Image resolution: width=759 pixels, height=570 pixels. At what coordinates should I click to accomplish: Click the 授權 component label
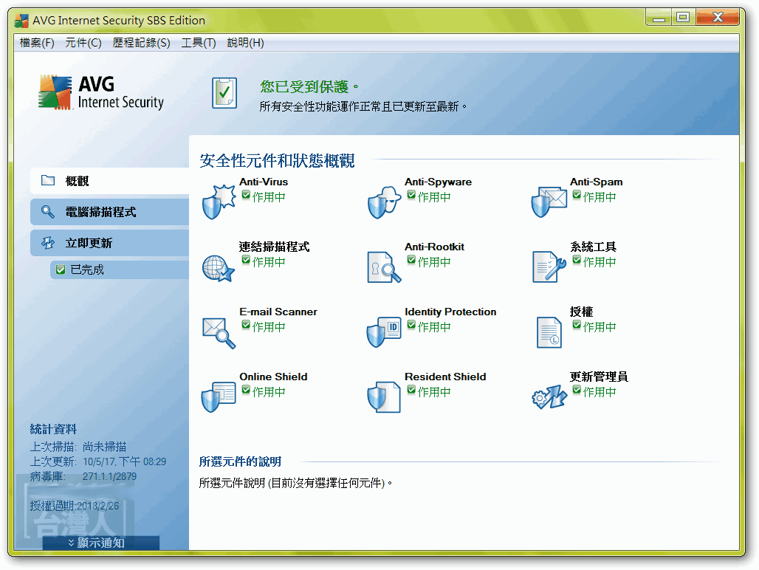pyautogui.click(x=582, y=312)
